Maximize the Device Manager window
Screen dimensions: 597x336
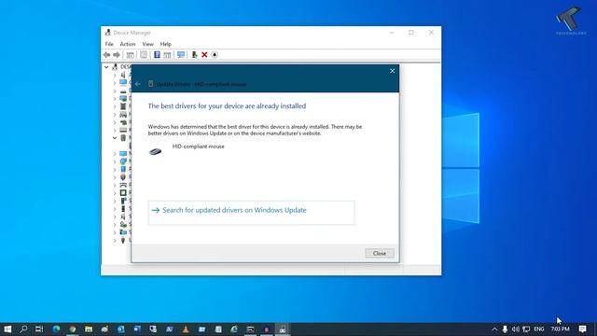pyautogui.click(x=411, y=33)
